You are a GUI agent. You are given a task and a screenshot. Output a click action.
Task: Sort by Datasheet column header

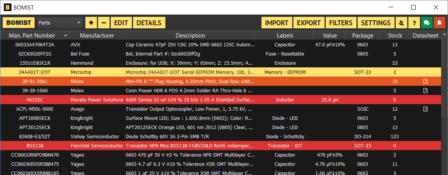[425, 36]
